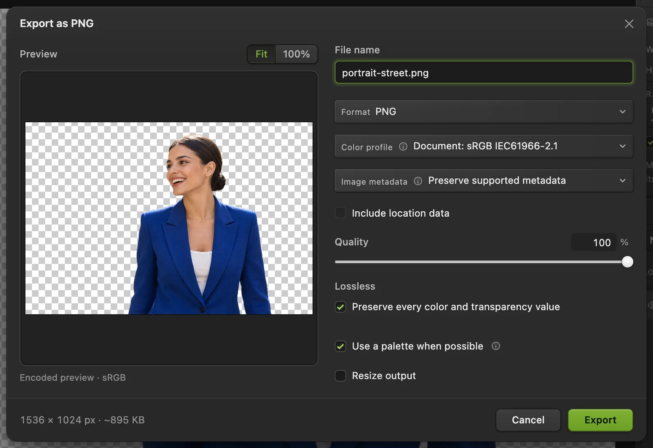653x448 pixels.
Task: Enable the Resize output checkbox
Action: coord(340,376)
